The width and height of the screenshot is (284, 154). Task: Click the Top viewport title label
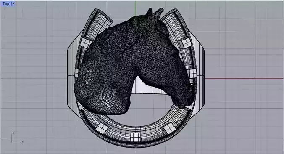pyautogui.click(x=6, y=4)
